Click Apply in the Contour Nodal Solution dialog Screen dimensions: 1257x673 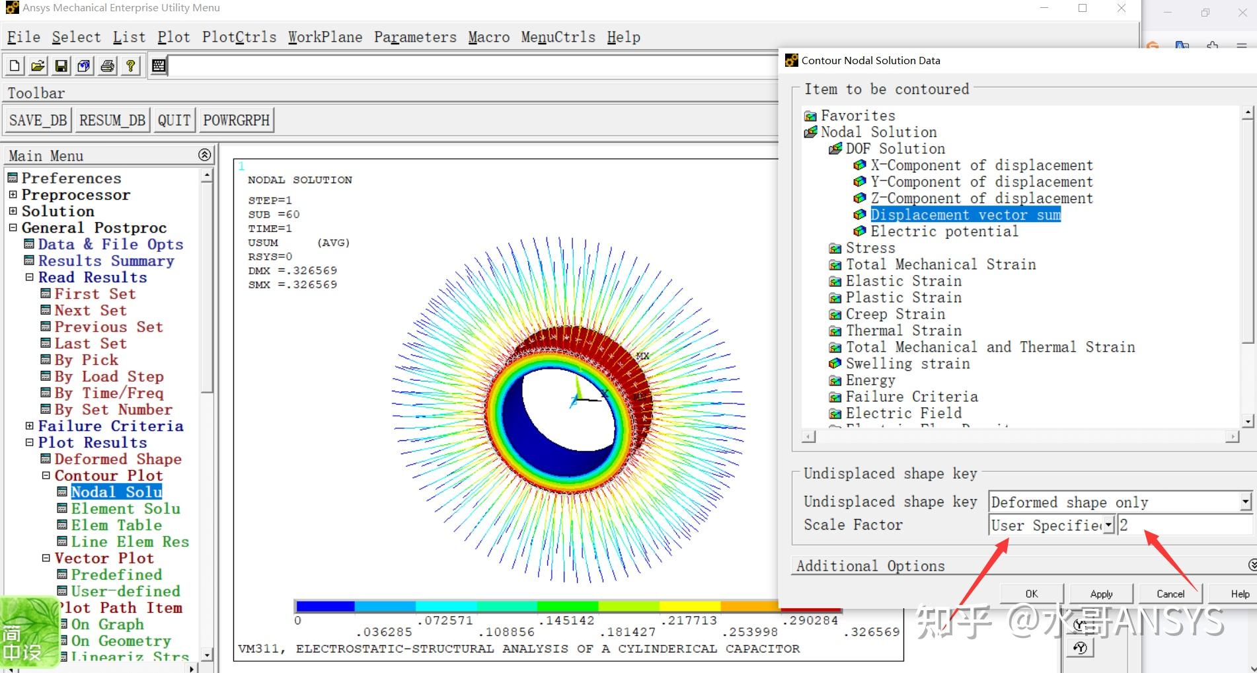[x=1100, y=593]
